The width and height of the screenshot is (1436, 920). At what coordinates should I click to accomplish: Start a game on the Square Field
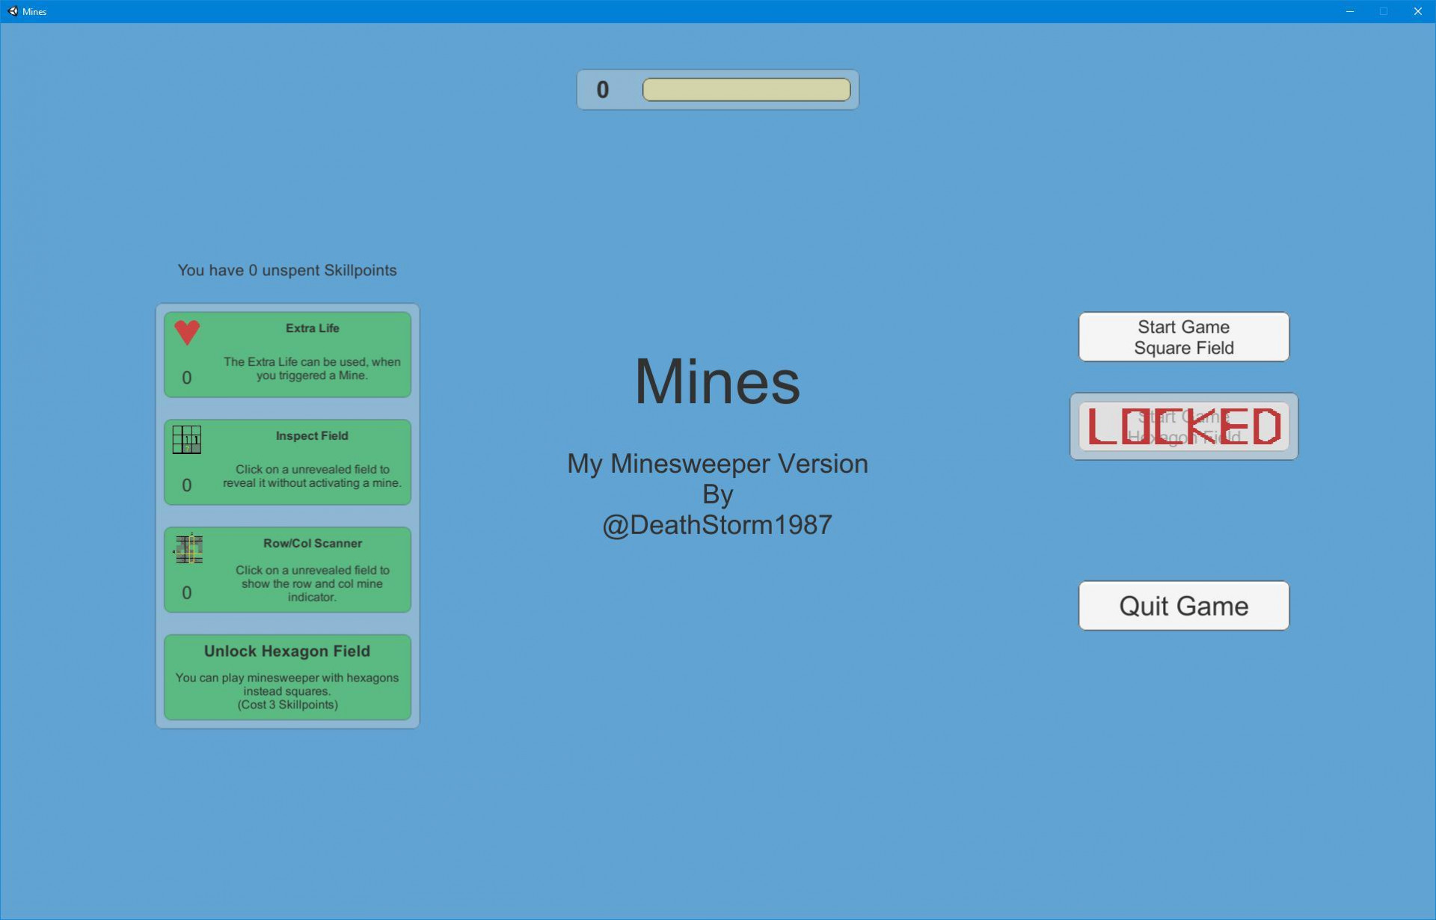tap(1183, 337)
